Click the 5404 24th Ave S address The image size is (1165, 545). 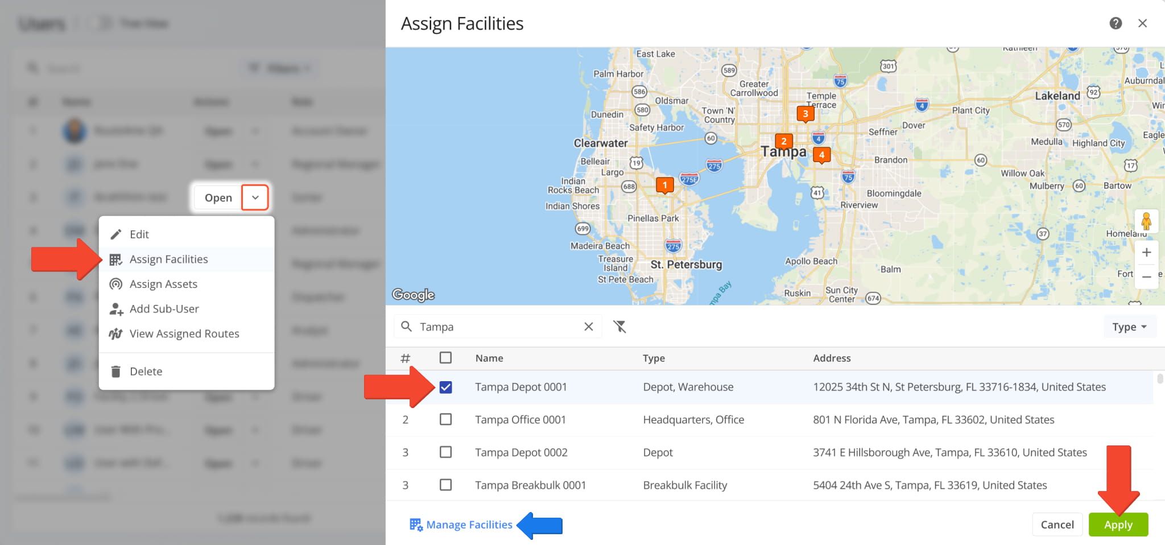pyautogui.click(x=930, y=485)
